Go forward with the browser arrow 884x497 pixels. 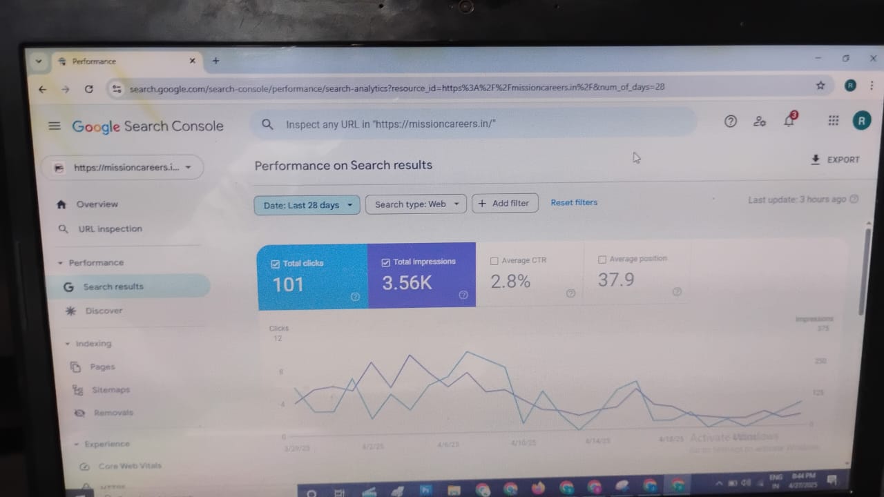pos(66,89)
